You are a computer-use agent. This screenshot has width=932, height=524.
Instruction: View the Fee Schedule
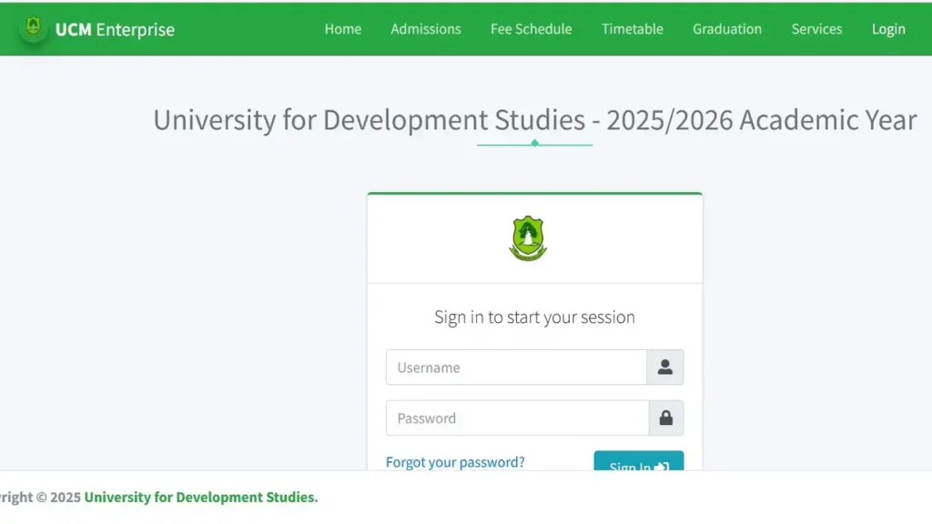click(x=531, y=28)
